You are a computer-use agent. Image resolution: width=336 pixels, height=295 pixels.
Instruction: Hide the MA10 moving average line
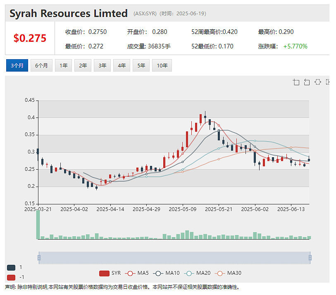coord(166,273)
